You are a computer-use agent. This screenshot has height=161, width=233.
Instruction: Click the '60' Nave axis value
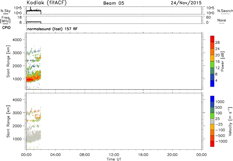click(209, 17)
